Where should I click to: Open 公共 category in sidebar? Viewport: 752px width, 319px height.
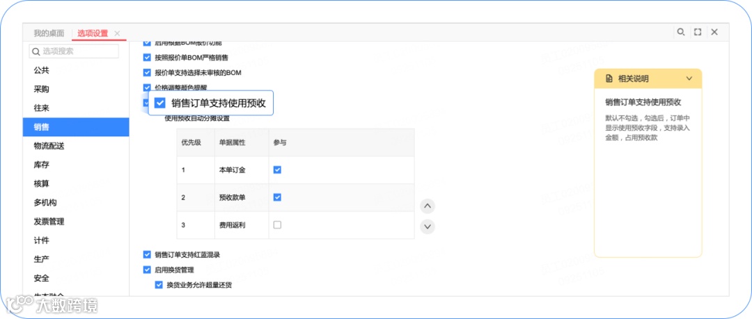click(76, 70)
